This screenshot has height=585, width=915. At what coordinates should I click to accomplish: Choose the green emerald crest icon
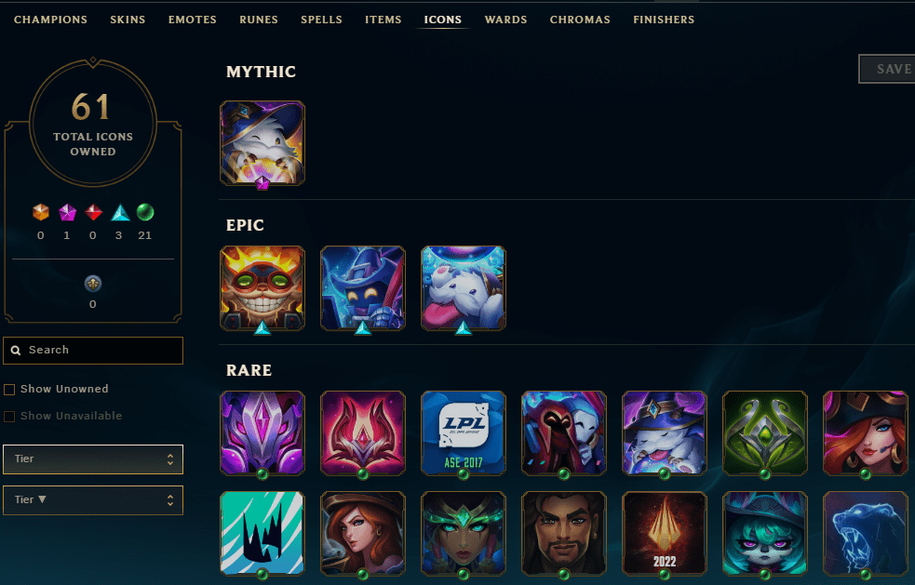click(x=764, y=432)
